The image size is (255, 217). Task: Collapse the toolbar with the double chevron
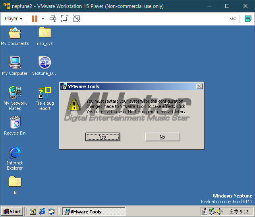pos(232,19)
